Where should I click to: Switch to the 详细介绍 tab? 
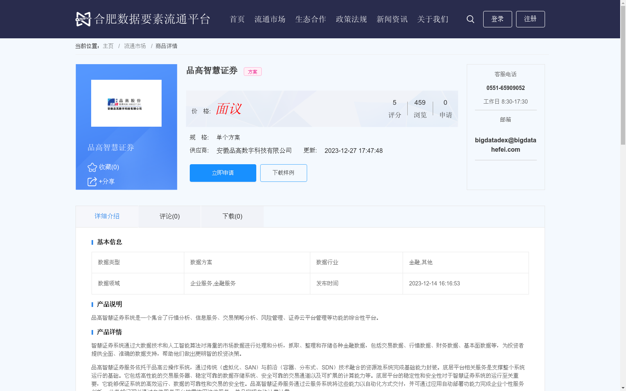(107, 216)
